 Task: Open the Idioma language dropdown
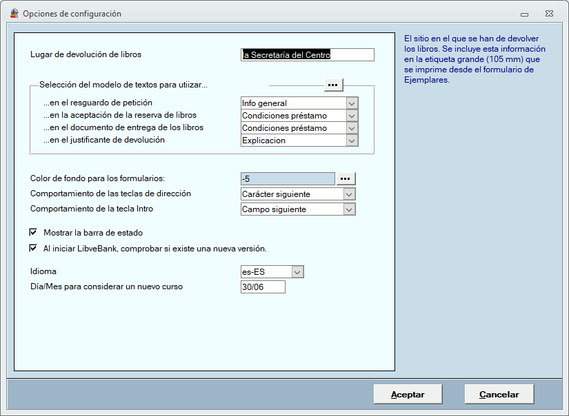297,272
